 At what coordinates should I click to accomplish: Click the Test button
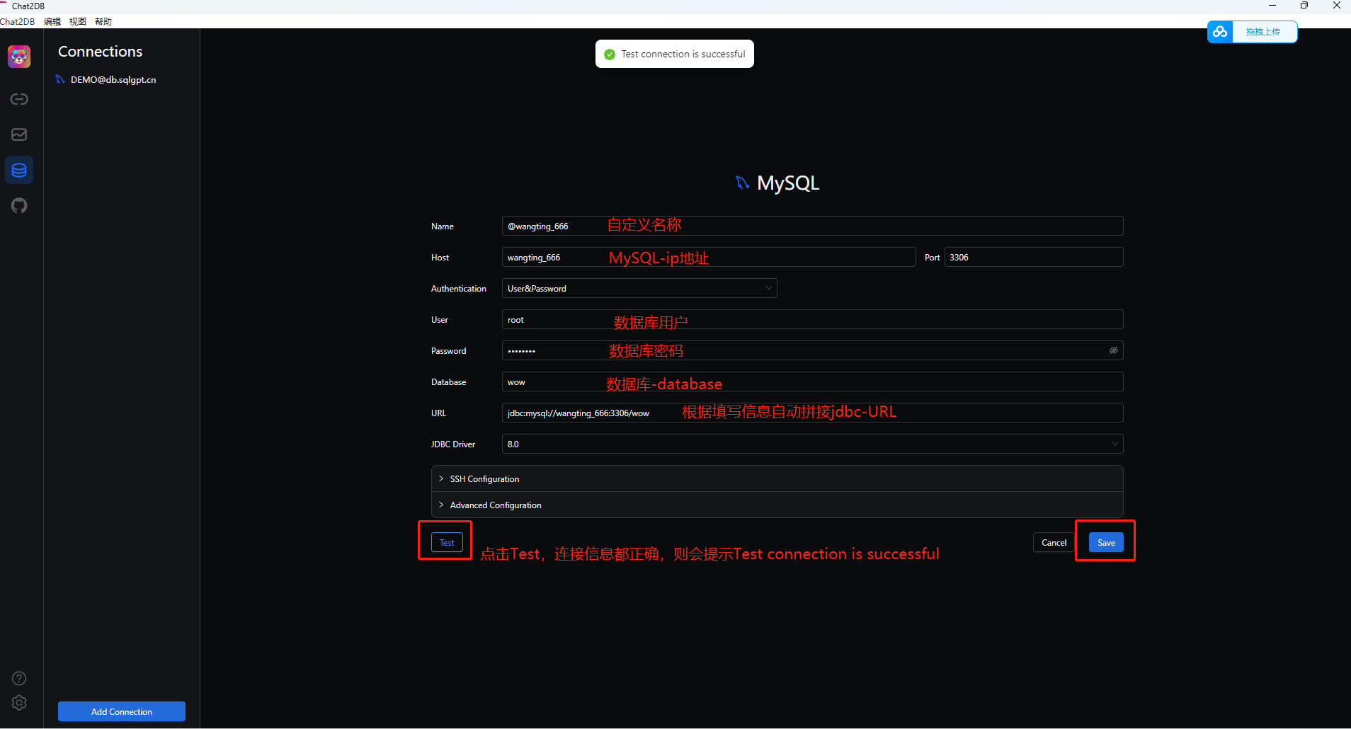click(x=447, y=543)
